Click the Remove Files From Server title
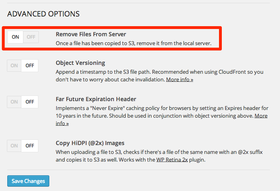The image size is (280, 191). tap(91, 34)
